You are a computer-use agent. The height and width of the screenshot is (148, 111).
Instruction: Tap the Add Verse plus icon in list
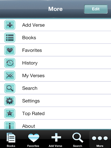pyautogui.click(x=10, y=25)
